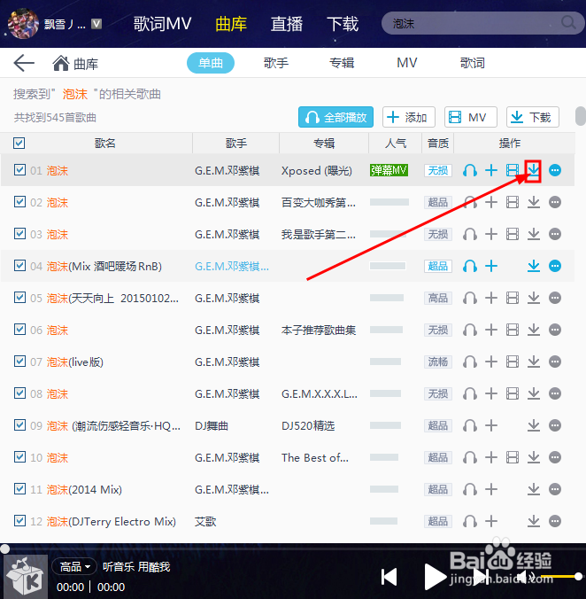586x599 pixels.
Task: Switch to 专辑 tab
Action: (342, 63)
